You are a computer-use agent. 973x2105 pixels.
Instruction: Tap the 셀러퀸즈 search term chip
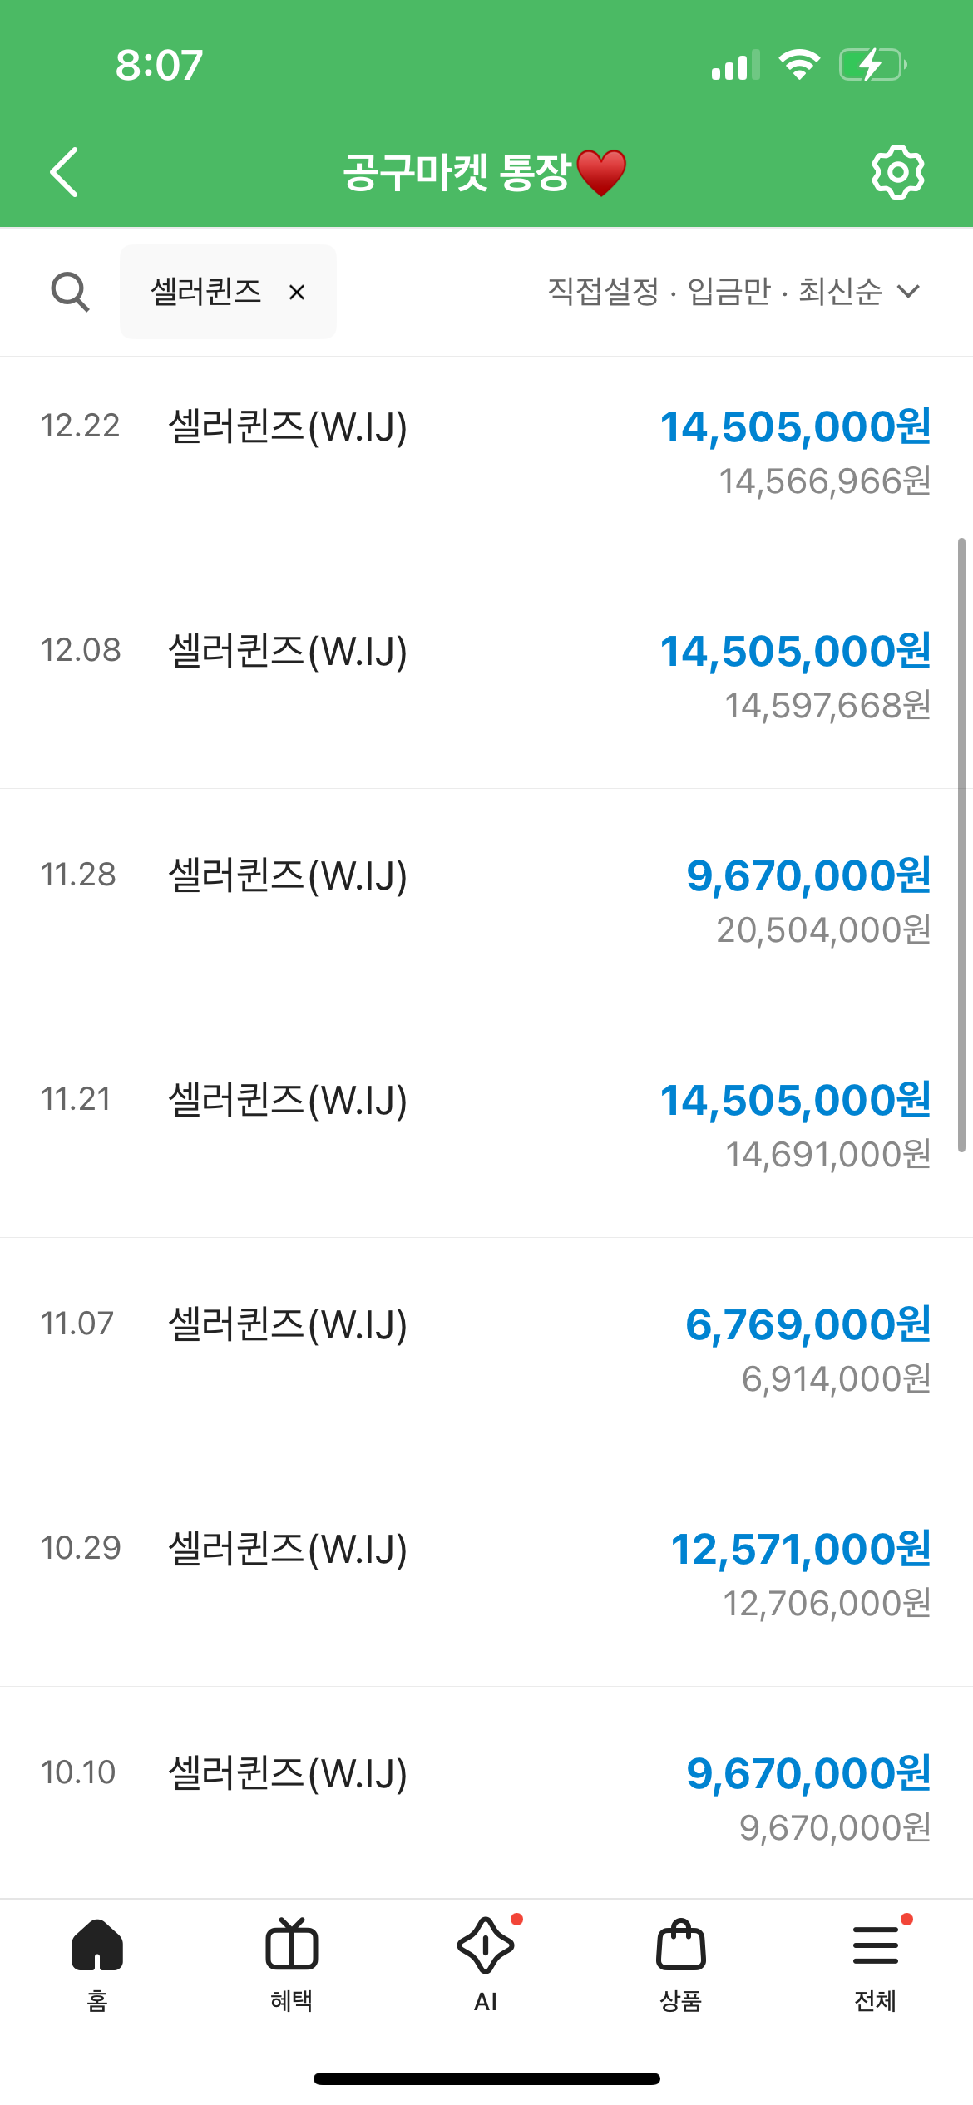tap(205, 292)
